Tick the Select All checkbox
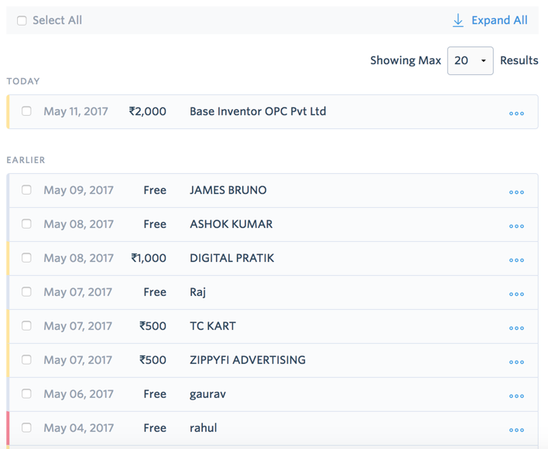This screenshot has height=449, width=548. coord(22,21)
